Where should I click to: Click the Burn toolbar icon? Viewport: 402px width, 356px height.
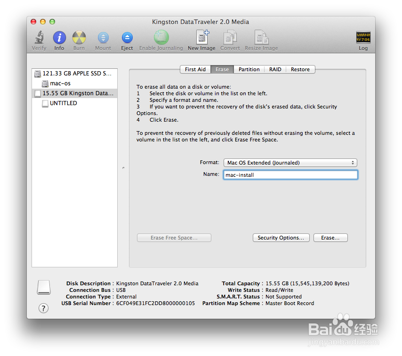[79, 38]
